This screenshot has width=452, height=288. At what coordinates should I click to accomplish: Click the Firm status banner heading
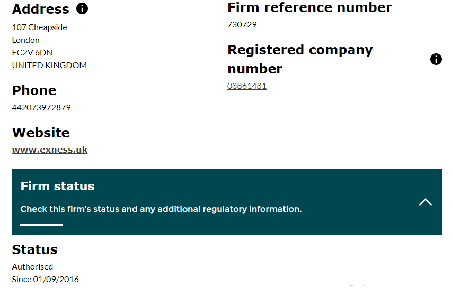coord(57,186)
